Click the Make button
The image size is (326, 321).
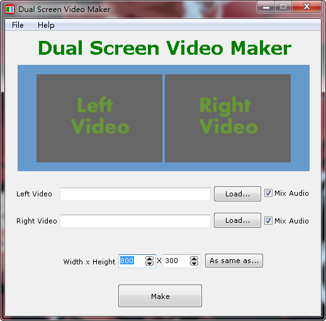(160, 296)
